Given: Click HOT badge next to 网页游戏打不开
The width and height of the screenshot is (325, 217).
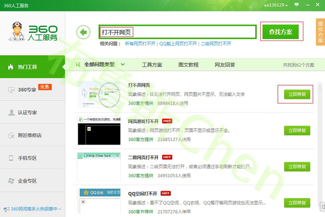Looking at the screenshot, I should pyautogui.click(x=167, y=121).
